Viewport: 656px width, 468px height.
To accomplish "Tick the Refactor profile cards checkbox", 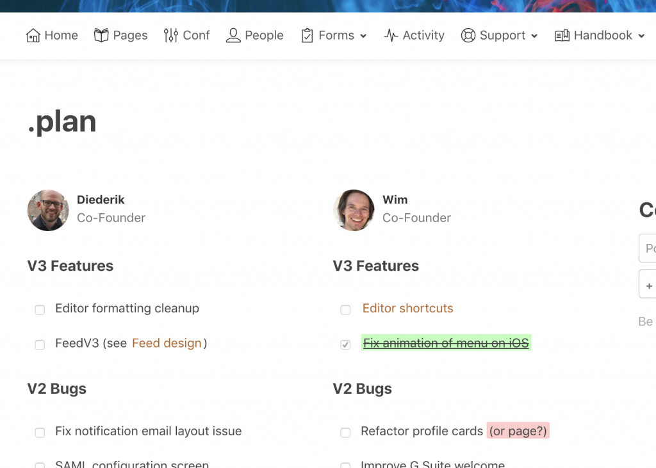I will pyautogui.click(x=345, y=432).
